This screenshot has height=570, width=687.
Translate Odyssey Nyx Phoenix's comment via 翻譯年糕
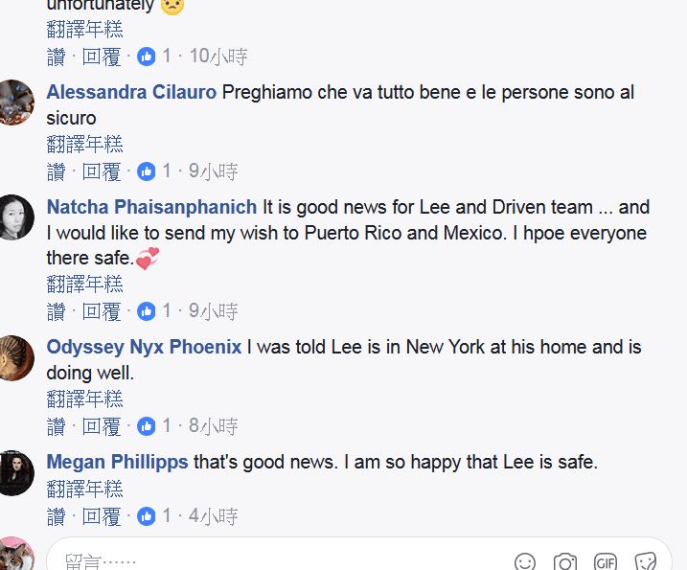84,399
